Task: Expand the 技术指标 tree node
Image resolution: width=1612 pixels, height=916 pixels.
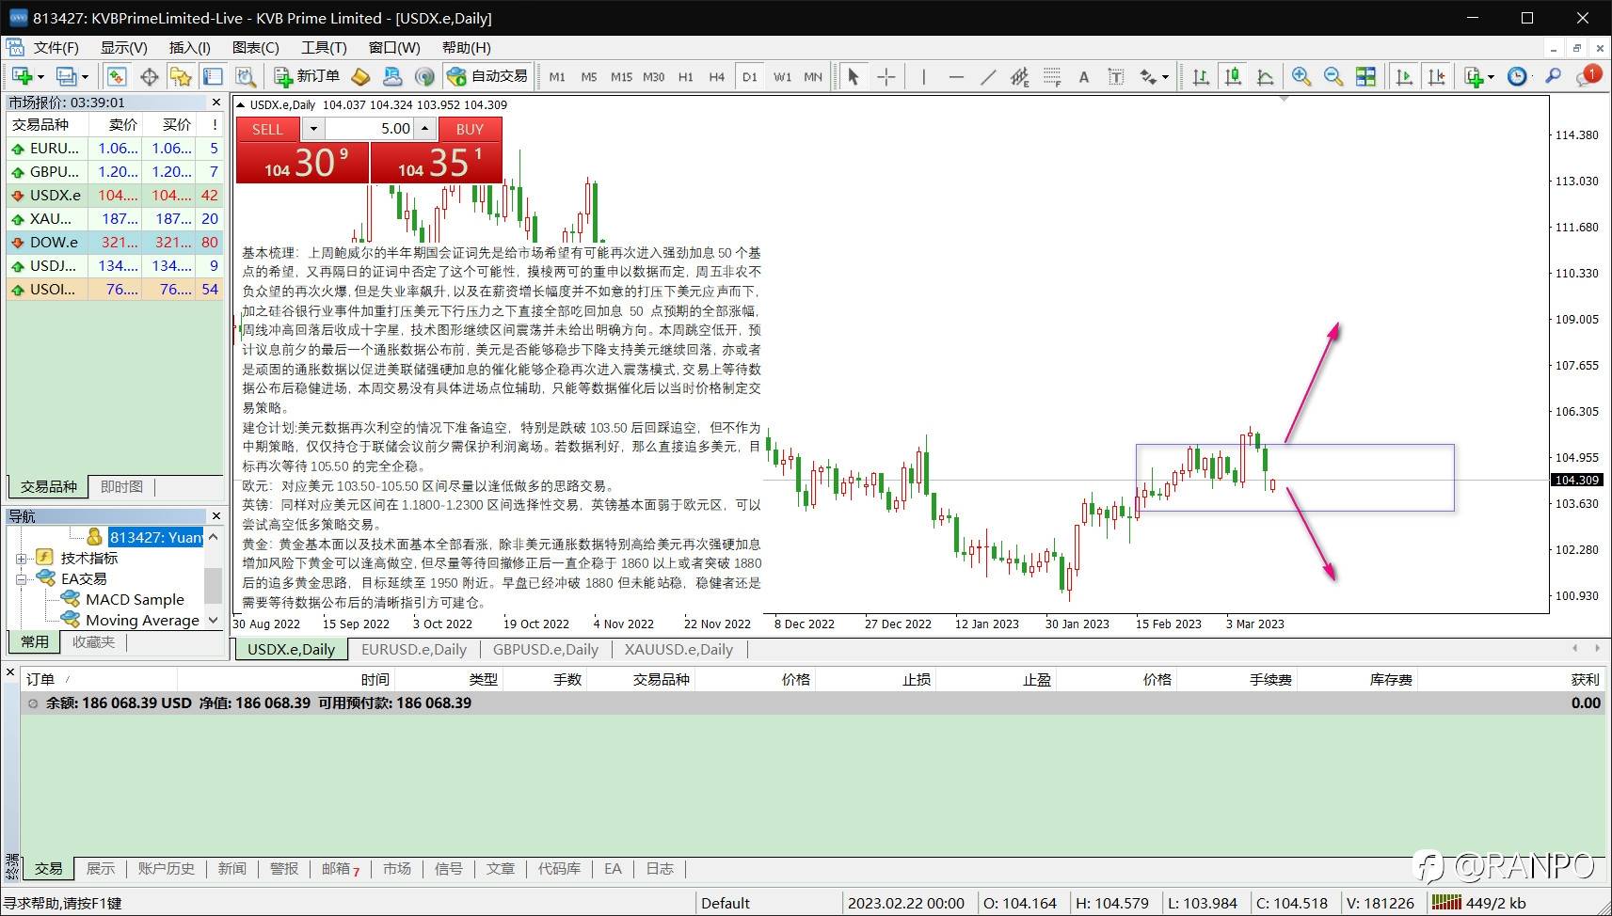Action: [21, 558]
